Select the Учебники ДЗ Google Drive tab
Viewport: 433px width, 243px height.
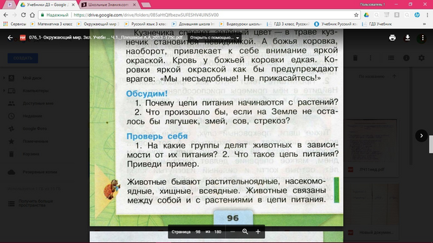[x=47, y=5]
